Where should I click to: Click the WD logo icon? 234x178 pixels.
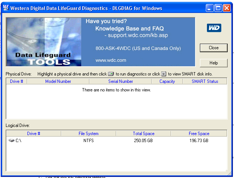tap(214, 28)
